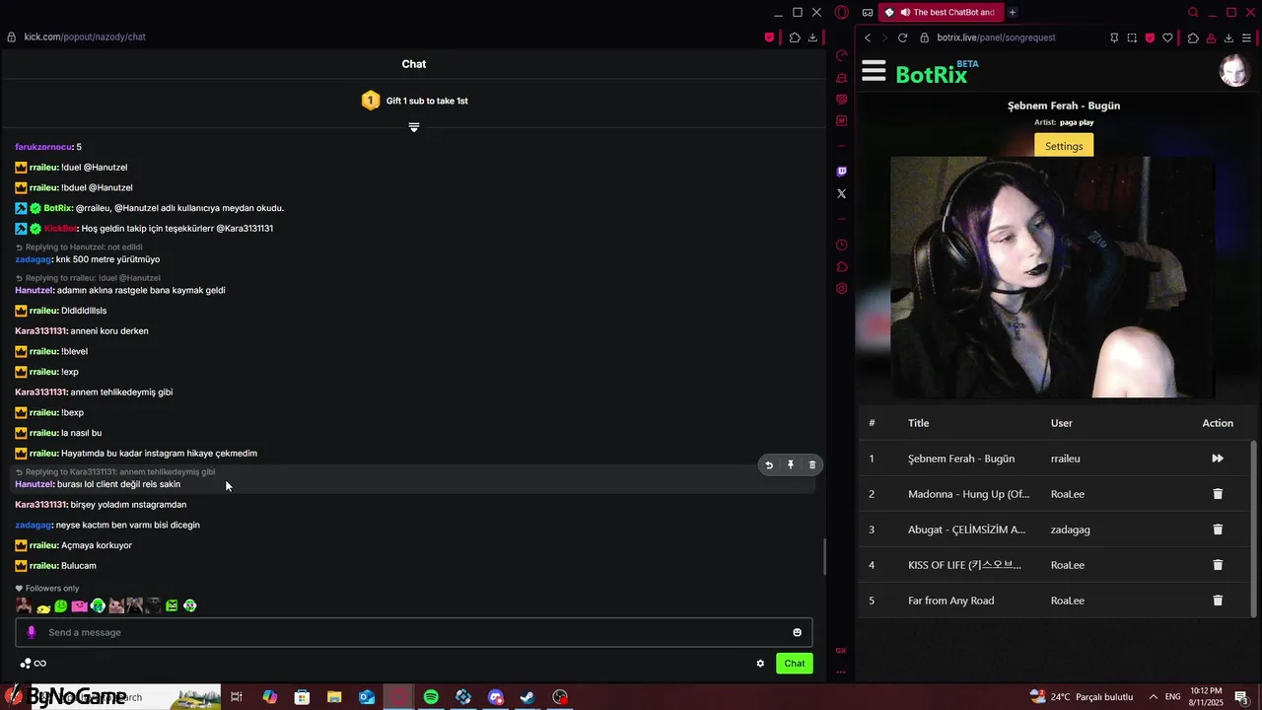This screenshot has height=710, width=1262.
Task: Click 'Gift 1 sub to take 1st' banner
Action: [414, 101]
